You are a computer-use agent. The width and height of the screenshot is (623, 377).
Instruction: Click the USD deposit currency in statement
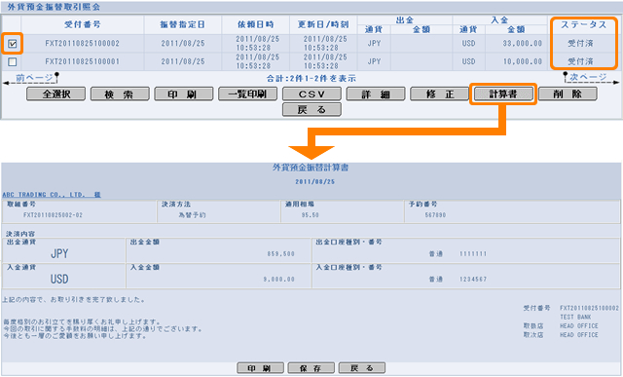59,280
